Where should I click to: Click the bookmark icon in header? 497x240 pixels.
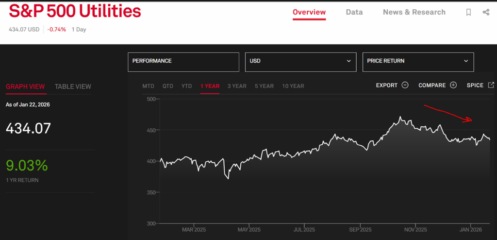click(x=468, y=13)
